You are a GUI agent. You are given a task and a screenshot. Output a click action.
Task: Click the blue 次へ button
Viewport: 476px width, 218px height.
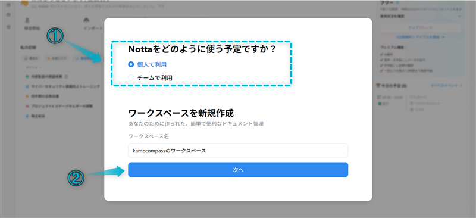[238, 170]
